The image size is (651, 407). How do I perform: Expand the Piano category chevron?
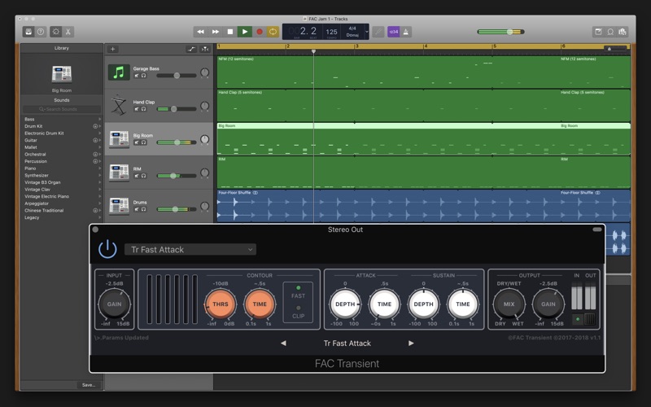[x=99, y=168]
